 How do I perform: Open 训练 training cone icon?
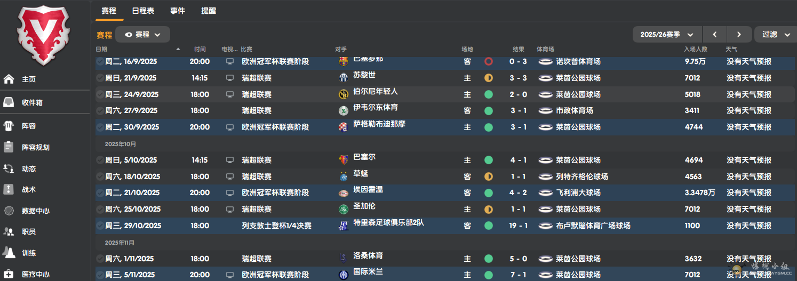click(x=9, y=253)
